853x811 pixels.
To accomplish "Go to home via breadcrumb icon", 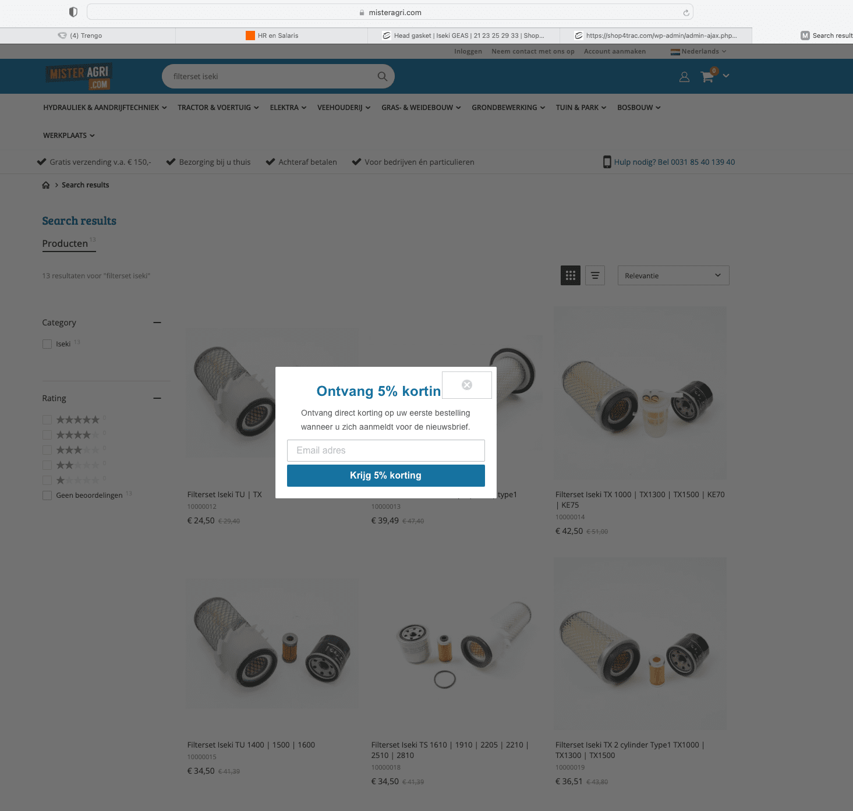I will click(46, 185).
